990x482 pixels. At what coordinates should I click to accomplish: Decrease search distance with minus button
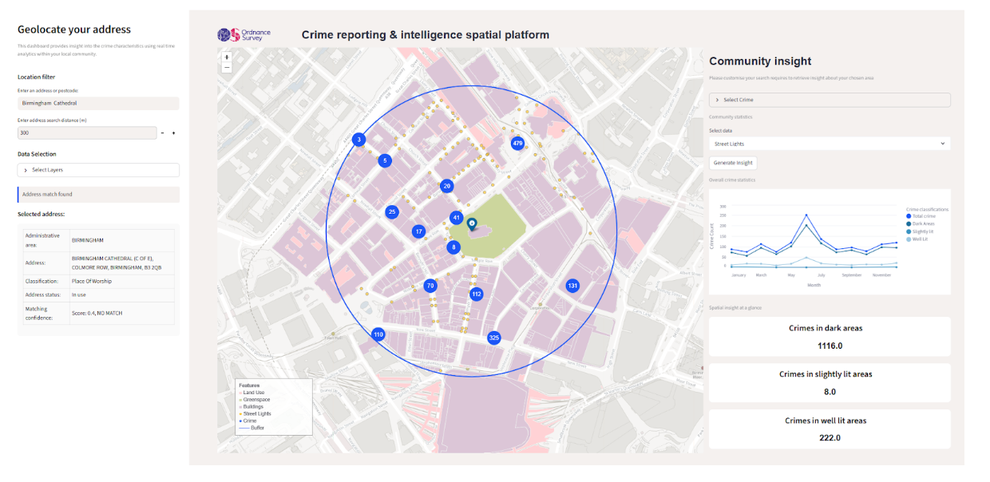(x=163, y=133)
